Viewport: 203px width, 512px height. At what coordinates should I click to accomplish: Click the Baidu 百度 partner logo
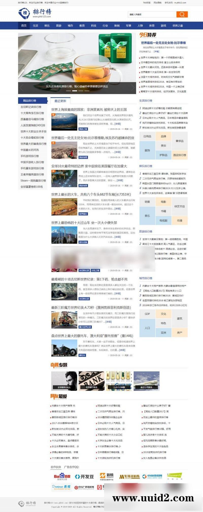tap(62, 477)
